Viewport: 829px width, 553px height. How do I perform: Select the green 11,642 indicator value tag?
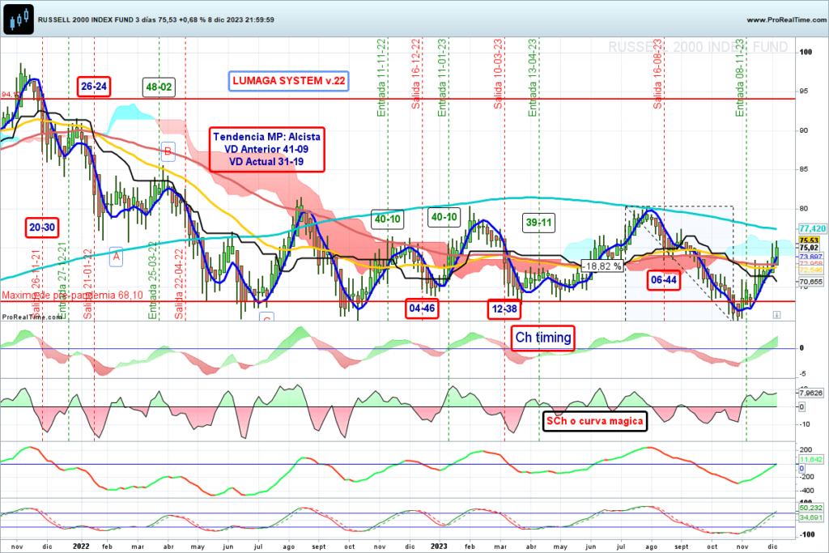coord(810,459)
